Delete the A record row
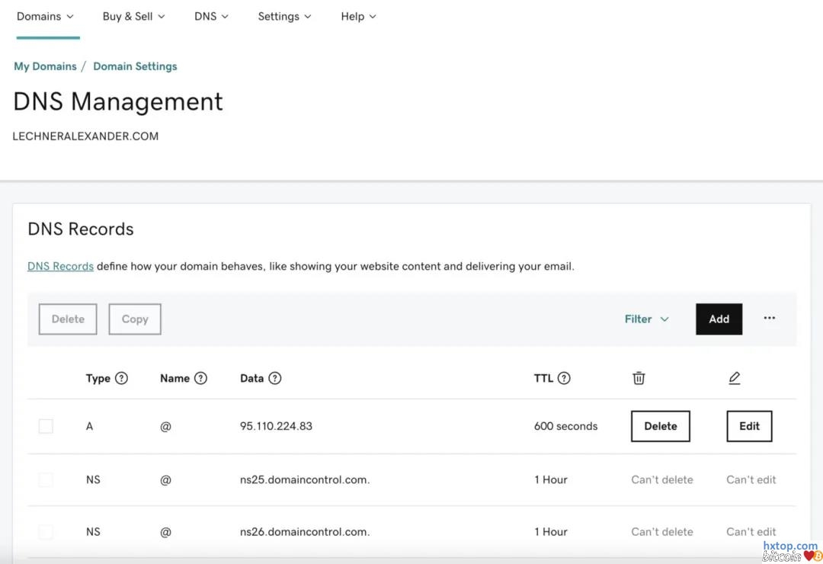The width and height of the screenshot is (823, 564). point(660,426)
